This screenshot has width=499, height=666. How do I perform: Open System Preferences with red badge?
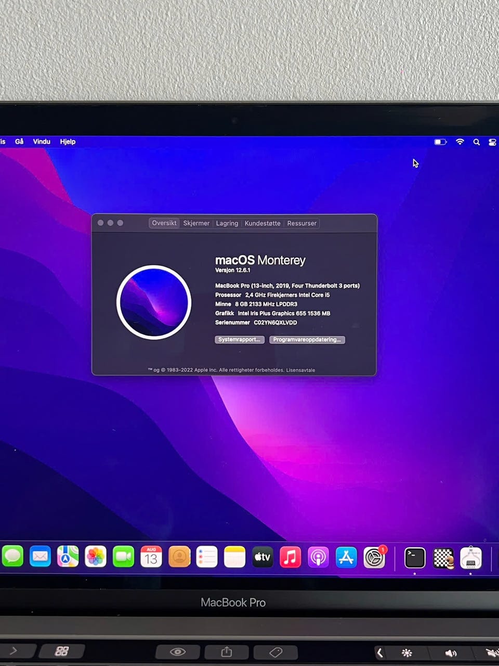(x=374, y=557)
